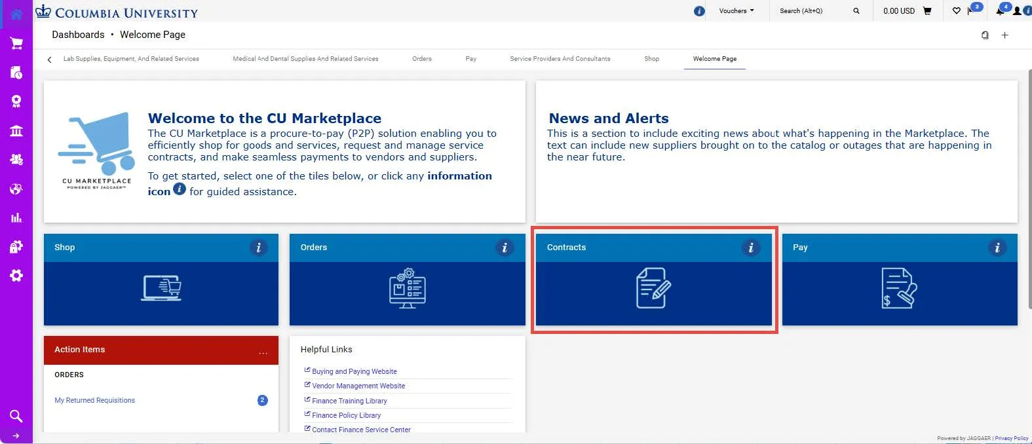The image size is (1032, 444).
Task: Expand the sidebar with the arrow icon
Action: [x=16, y=435]
